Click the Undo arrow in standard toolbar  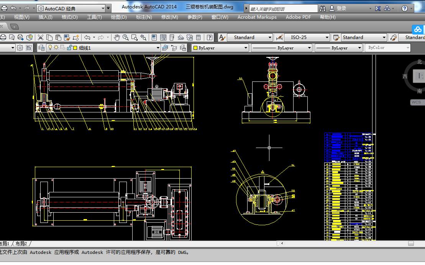pyautogui.click(x=87, y=37)
